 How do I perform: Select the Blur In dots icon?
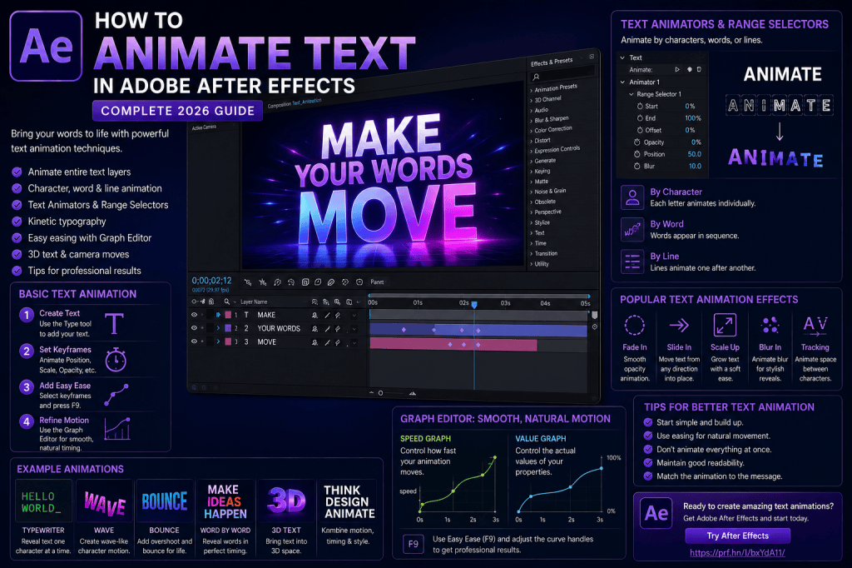pyautogui.click(x=770, y=326)
